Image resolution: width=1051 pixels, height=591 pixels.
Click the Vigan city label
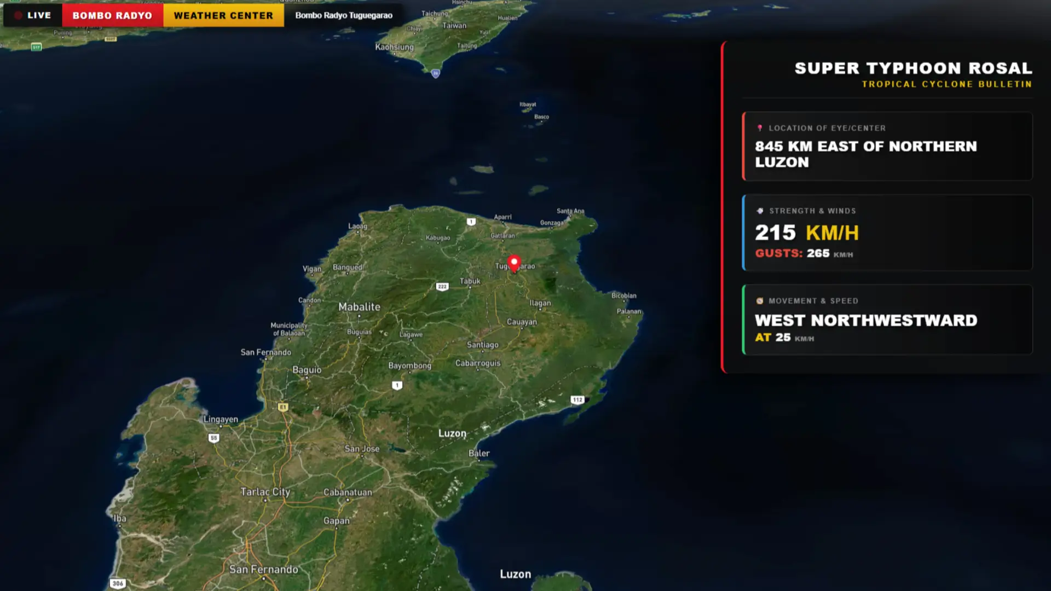(312, 269)
